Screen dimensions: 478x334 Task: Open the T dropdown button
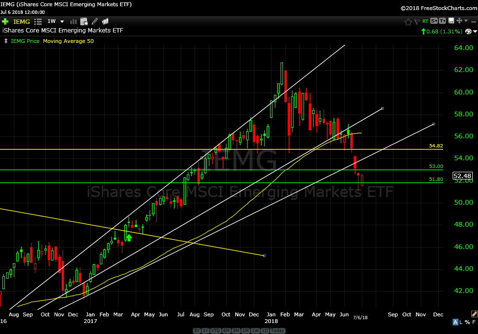(443, 21)
